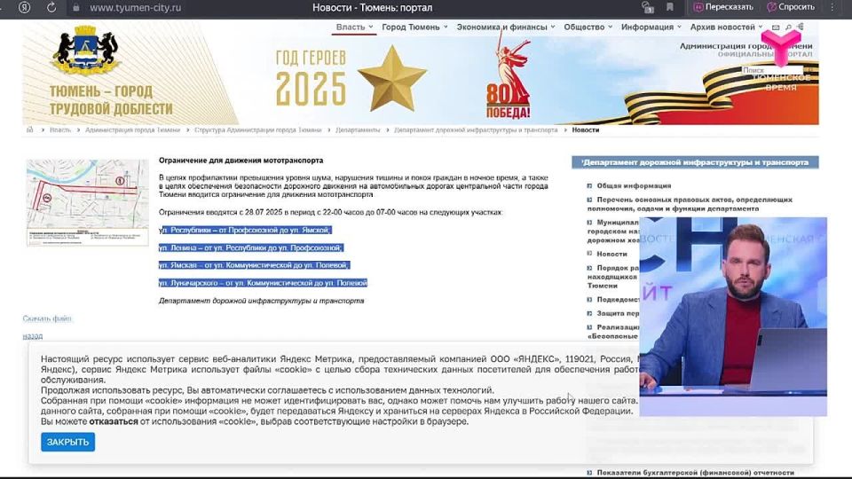Click the Скачать файл link
Viewport: 852px width, 479px height.
point(47,318)
